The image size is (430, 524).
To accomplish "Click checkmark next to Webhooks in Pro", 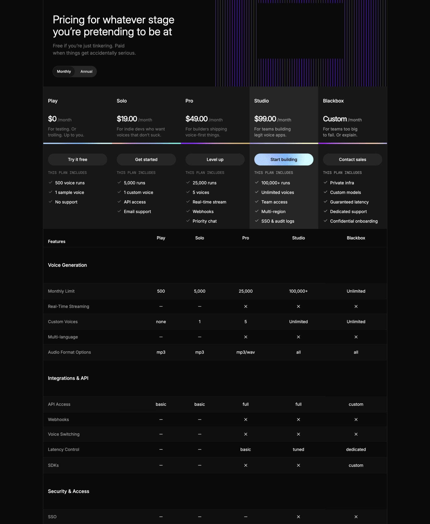I will click(x=188, y=211).
